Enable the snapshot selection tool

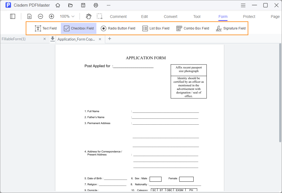pyautogui.click(x=99, y=16)
